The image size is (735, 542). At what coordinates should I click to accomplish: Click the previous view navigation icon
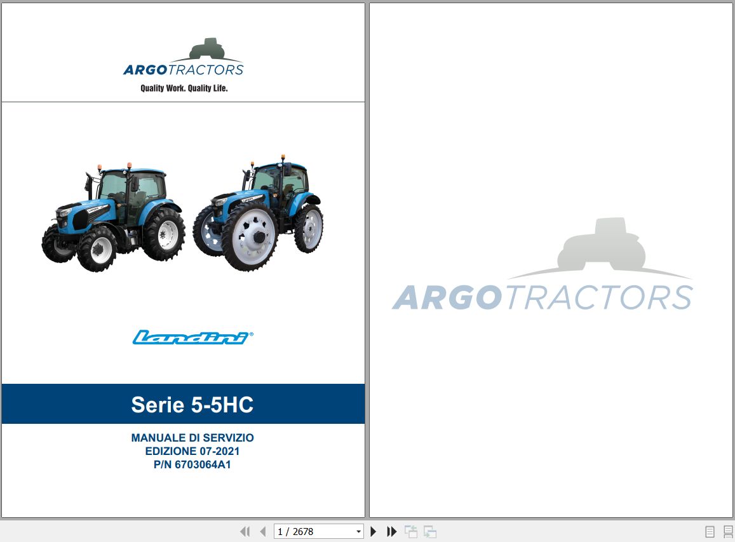pyautogui.click(x=411, y=532)
